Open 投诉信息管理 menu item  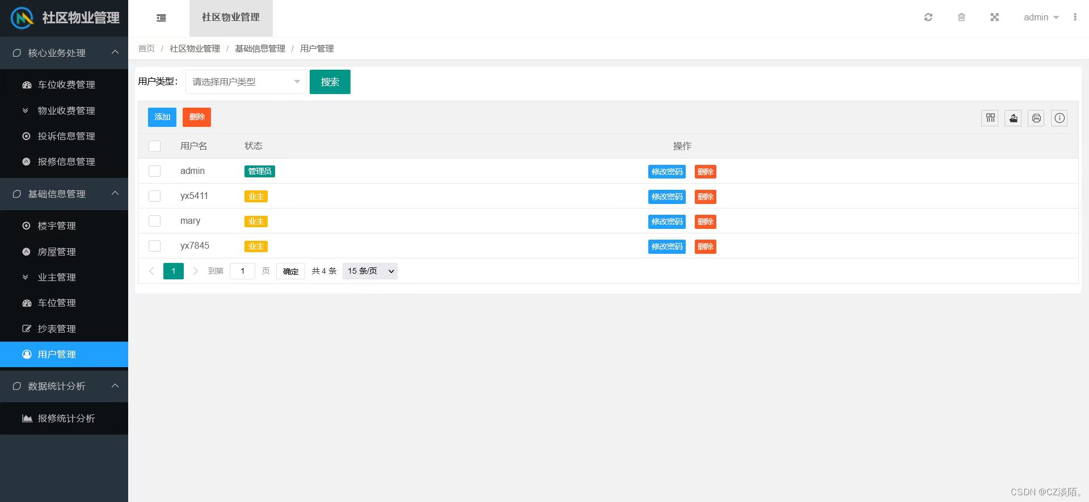click(64, 136)
